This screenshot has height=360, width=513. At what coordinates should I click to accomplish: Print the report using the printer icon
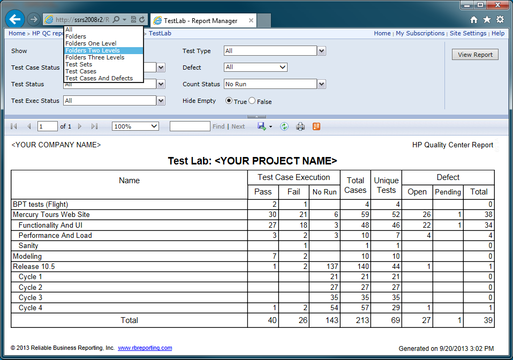coord(300,126)
